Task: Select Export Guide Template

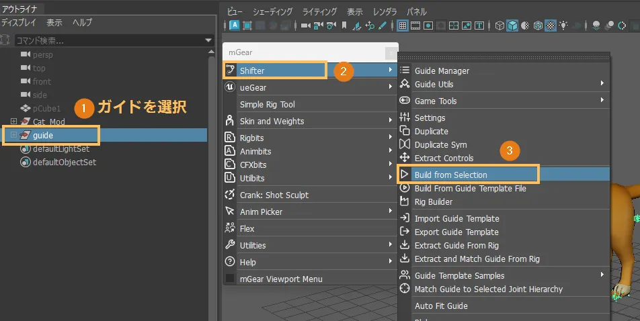Action: click(x=456, y=232)
